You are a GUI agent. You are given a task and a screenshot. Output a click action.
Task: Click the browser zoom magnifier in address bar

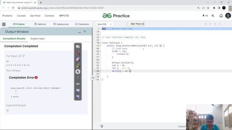198,8
